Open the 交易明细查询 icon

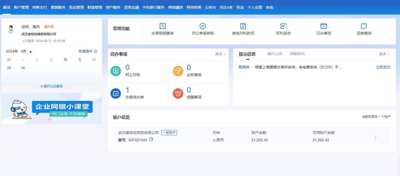click(x=162, y=26)
